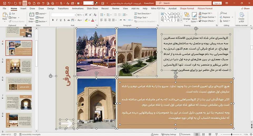Switch to Reading View from the status bar

click(210, 134)
